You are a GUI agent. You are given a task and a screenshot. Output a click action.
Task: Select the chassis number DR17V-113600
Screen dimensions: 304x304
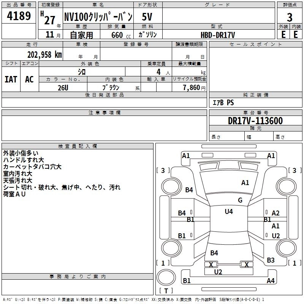[x=255, y=121]
